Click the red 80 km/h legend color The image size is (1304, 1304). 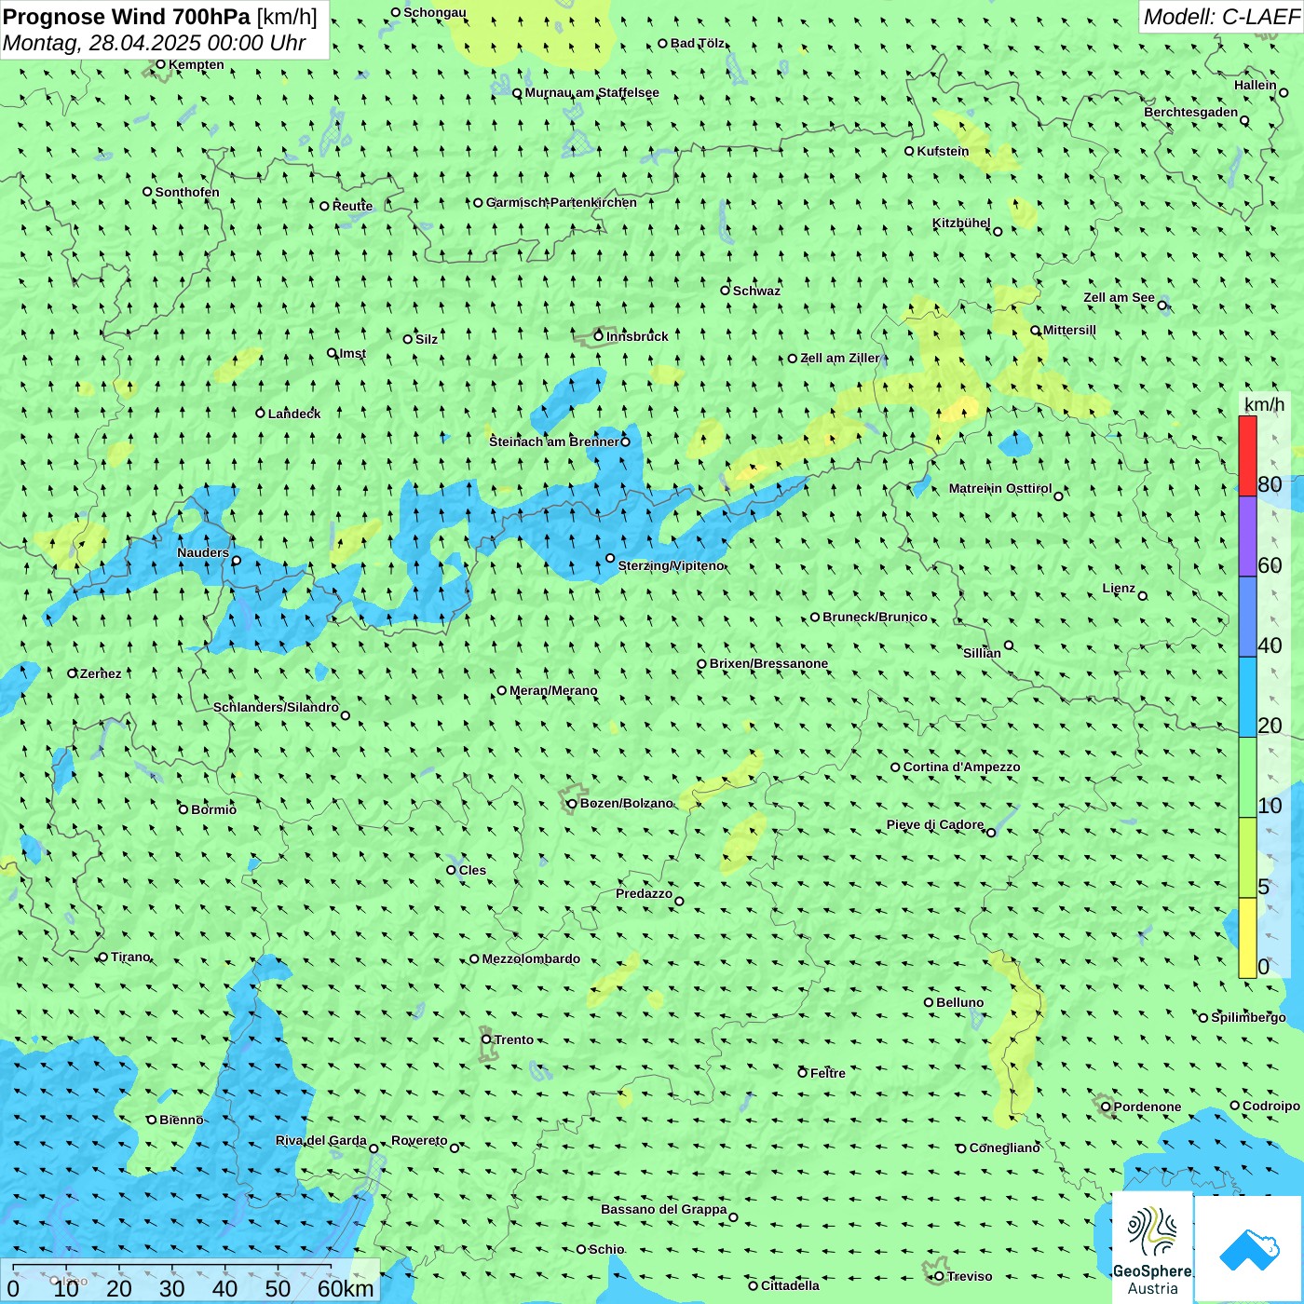1247,455
